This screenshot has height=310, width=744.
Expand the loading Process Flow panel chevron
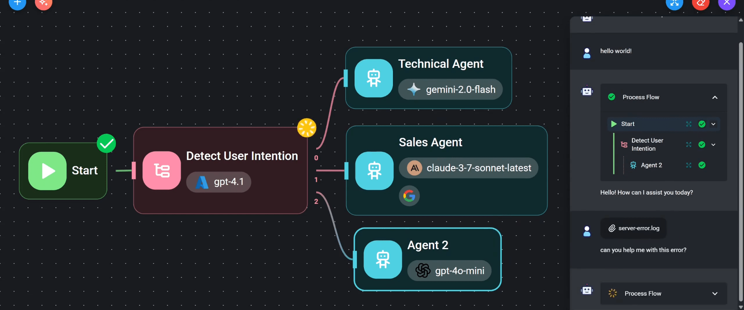pos(715,294)
